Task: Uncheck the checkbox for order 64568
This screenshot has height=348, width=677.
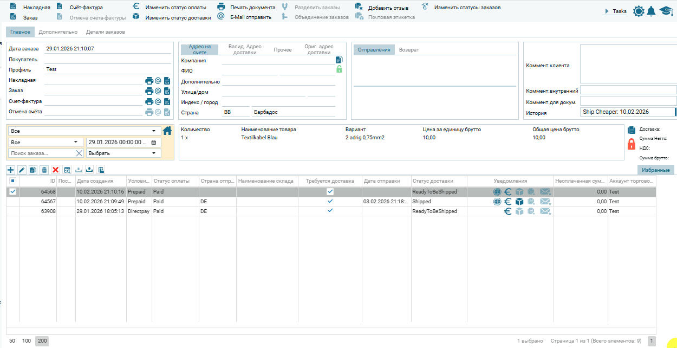Action: click(x=13, y=192)
